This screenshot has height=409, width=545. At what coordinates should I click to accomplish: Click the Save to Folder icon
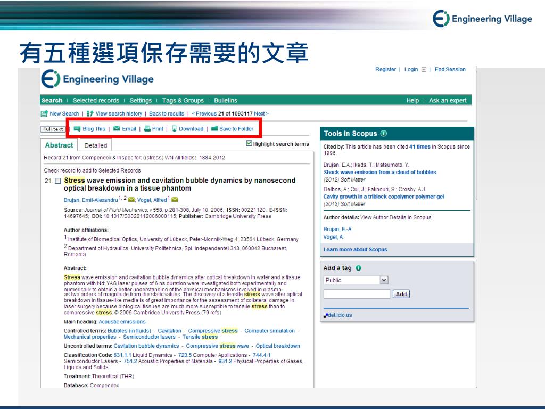click(x=214, y=129)
